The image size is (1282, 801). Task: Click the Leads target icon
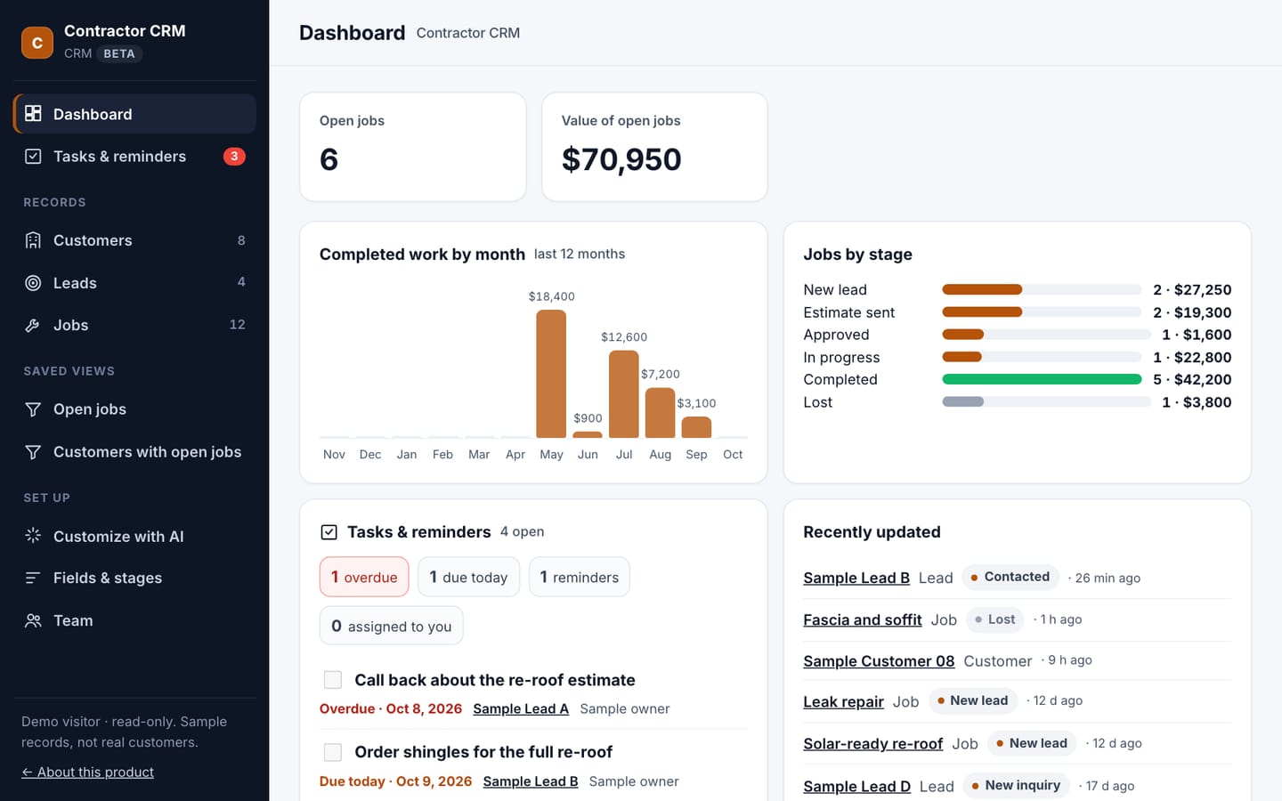point(33,283)
